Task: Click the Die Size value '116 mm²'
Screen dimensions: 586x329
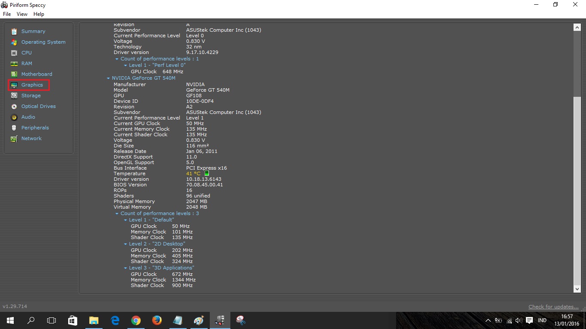Action: (197, 146)
